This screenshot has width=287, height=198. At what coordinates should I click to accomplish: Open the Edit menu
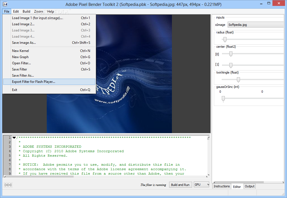[16, 12]
